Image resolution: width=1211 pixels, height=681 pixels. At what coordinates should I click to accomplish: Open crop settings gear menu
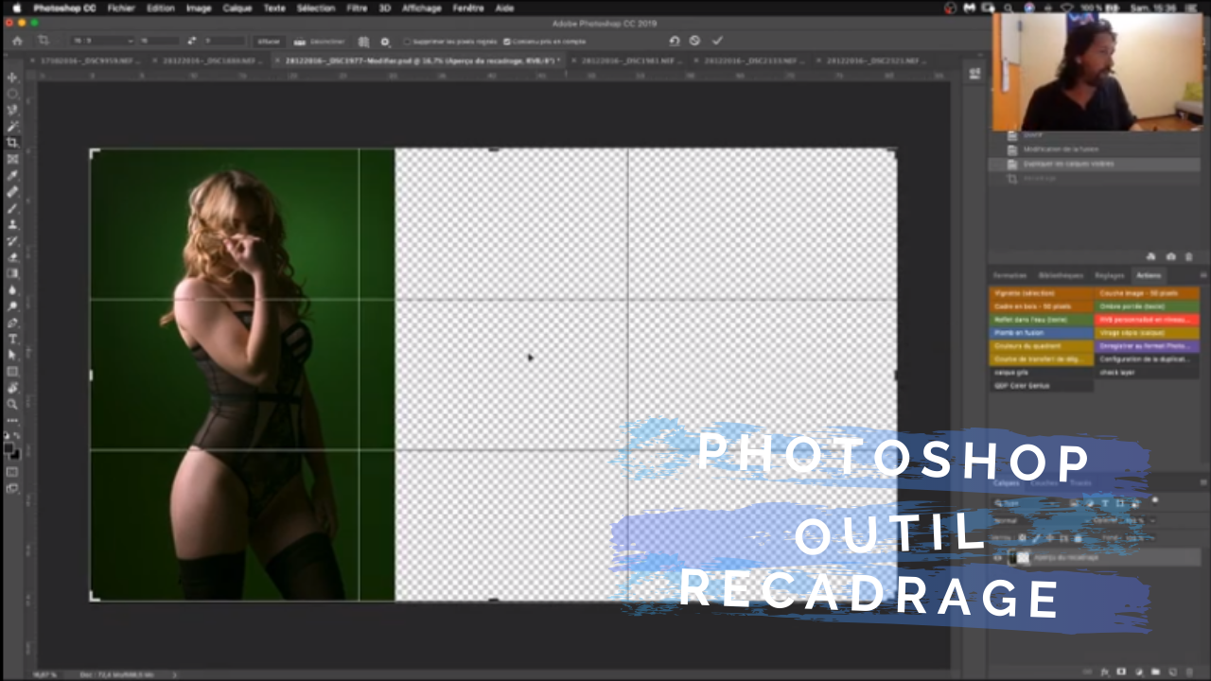pos(385,42)
